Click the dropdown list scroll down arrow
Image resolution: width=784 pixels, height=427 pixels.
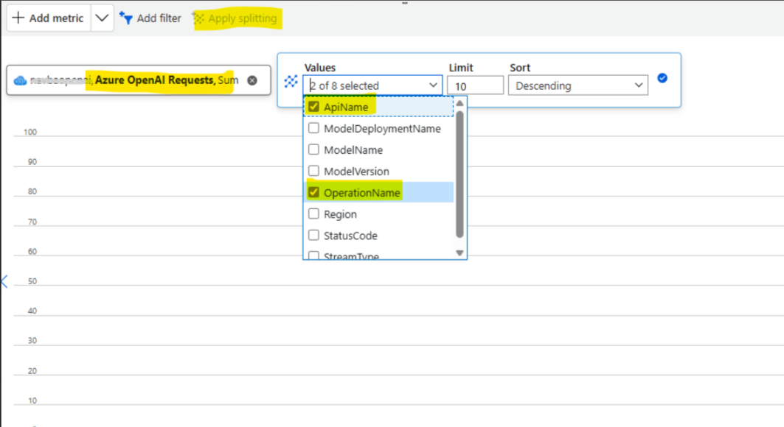tap(459, 253)
